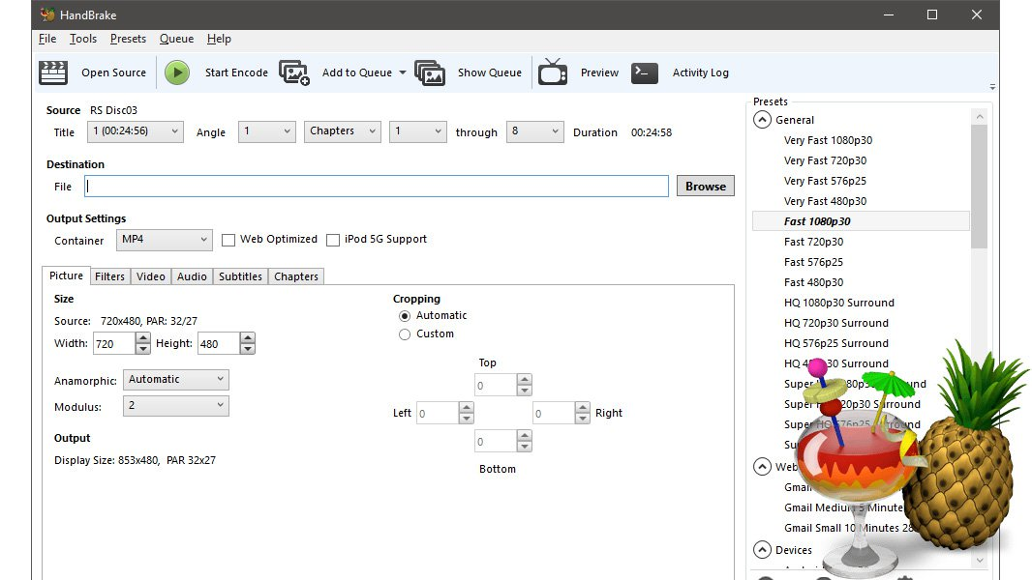This screenshot has width=1032, height=580.
Task: Open the File menu
Action: [47, 39]
